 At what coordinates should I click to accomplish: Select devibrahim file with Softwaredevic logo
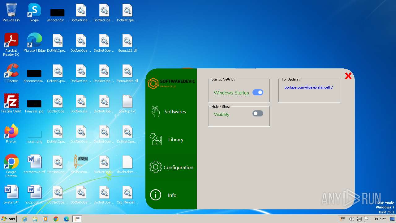pyautogui.click(x=81, y=164)
